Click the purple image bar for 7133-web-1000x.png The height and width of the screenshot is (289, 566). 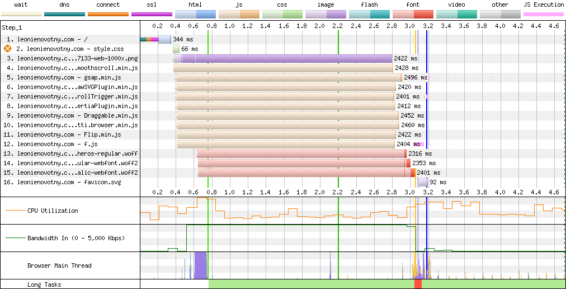[282, 58]
